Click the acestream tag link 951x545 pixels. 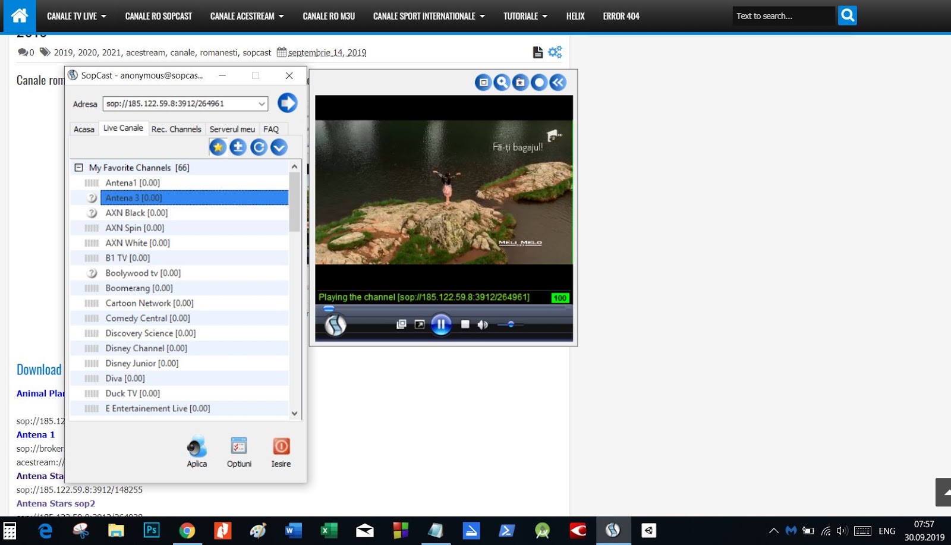146,52
